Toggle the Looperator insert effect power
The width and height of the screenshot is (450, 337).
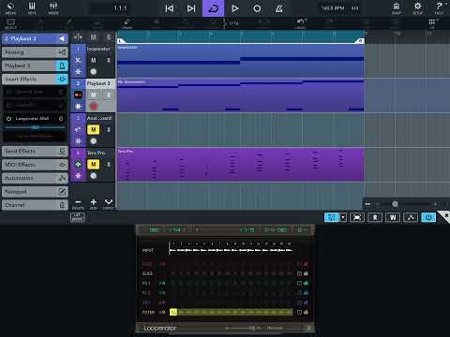click(8, 119)
